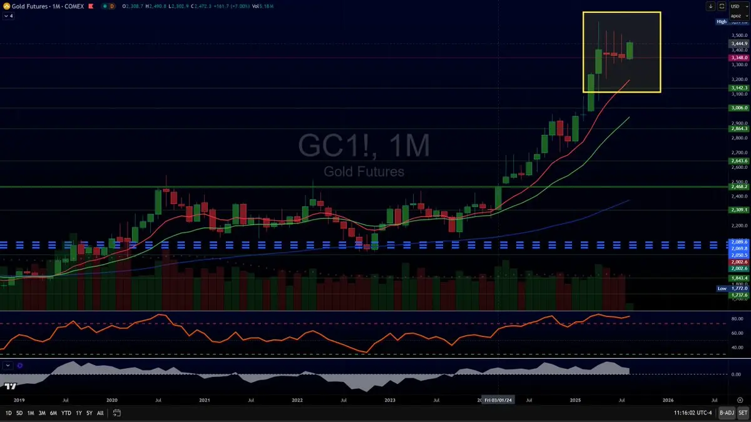Select the 5Y date range

[x=89, y=413]
